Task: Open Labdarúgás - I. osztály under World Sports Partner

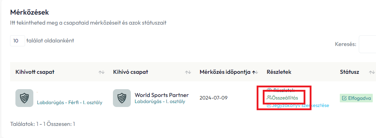Action: click(x=160, y=101)
